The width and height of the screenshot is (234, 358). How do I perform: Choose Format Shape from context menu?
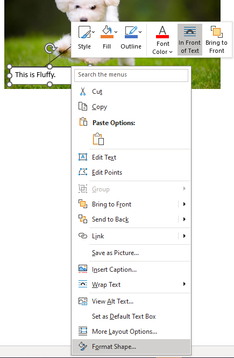point(131,347)
